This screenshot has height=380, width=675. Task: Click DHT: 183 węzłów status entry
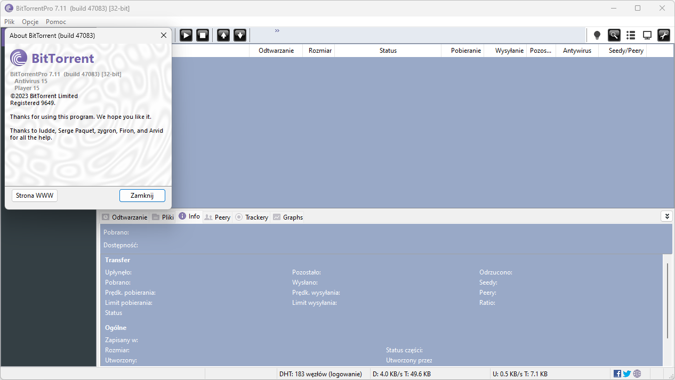[x=320, y=374]
